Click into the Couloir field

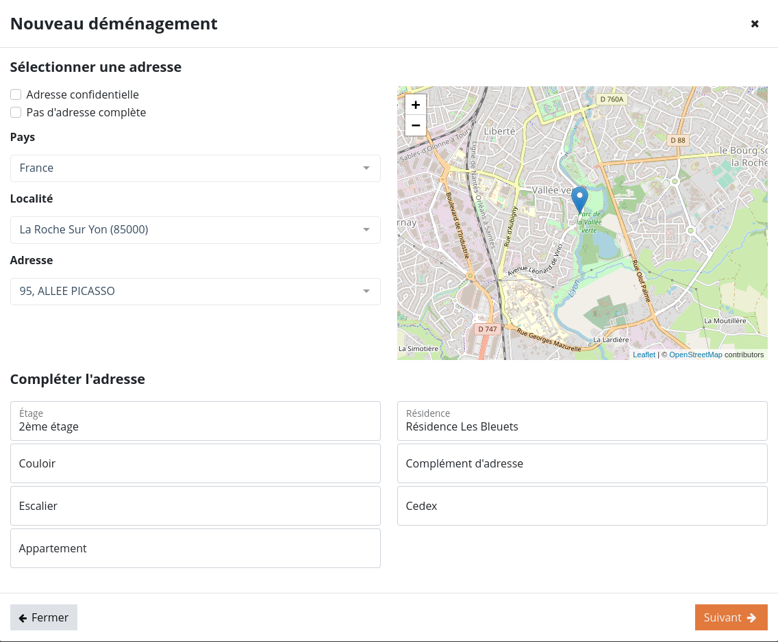coord(195,463)
